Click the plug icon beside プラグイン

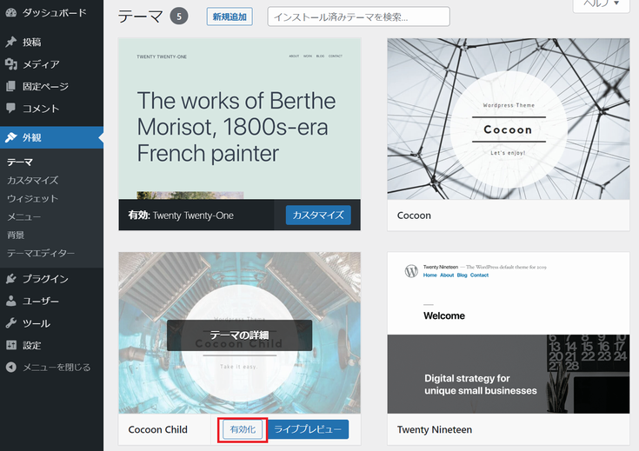pos(10,279)
